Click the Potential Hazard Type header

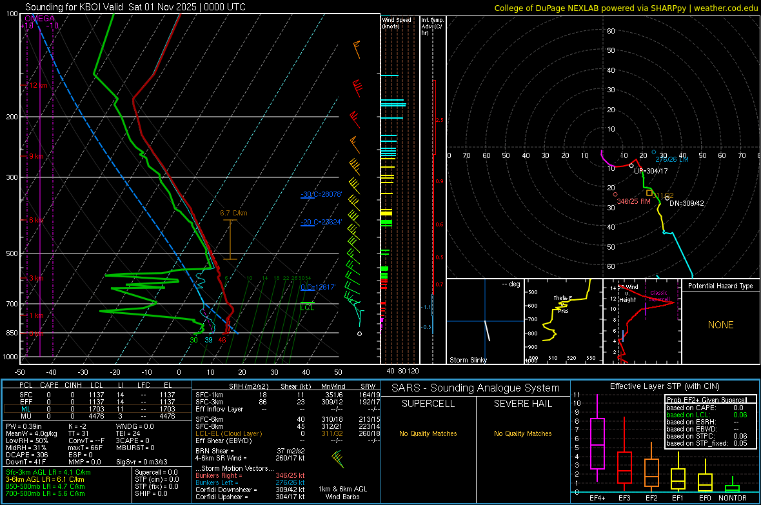point(720,286)
